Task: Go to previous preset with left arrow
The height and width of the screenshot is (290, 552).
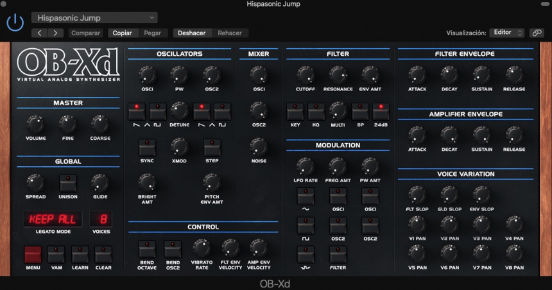Action: tap(40, 33)
